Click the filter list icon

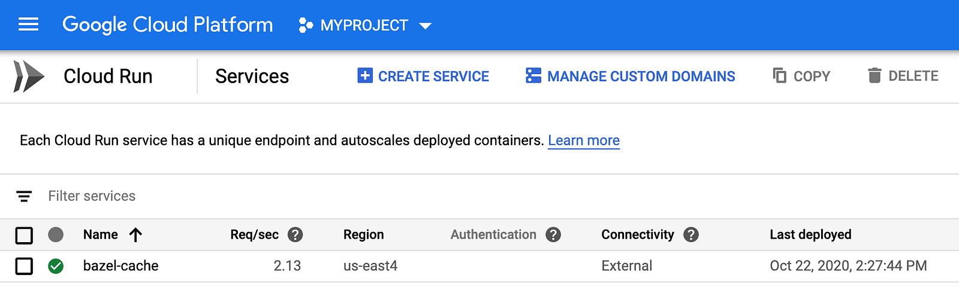(x=24, y=196)
